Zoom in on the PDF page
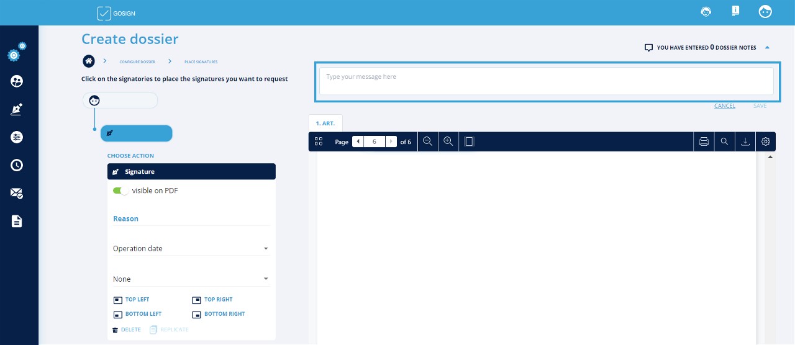795x345 pixels. (x=448, y=141)
